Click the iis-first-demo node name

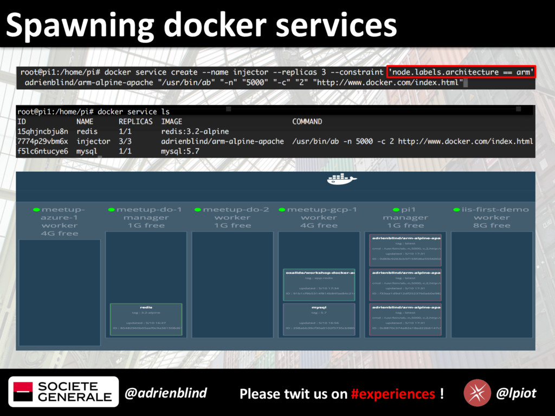(x=495, y=210)
